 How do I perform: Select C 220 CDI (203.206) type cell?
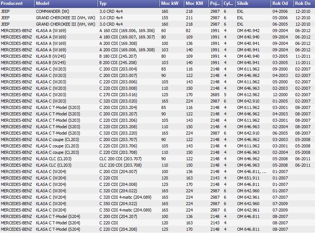pyautogui.click(x=118, y=121)
